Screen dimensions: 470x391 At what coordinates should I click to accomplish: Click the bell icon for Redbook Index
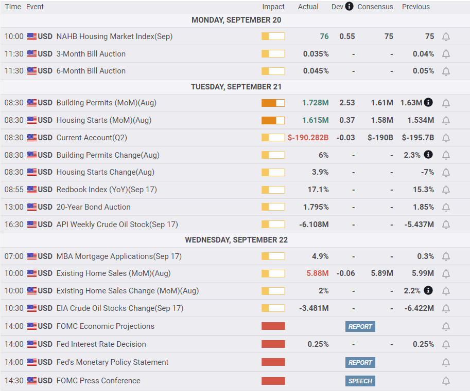click(x=446, y=190)
